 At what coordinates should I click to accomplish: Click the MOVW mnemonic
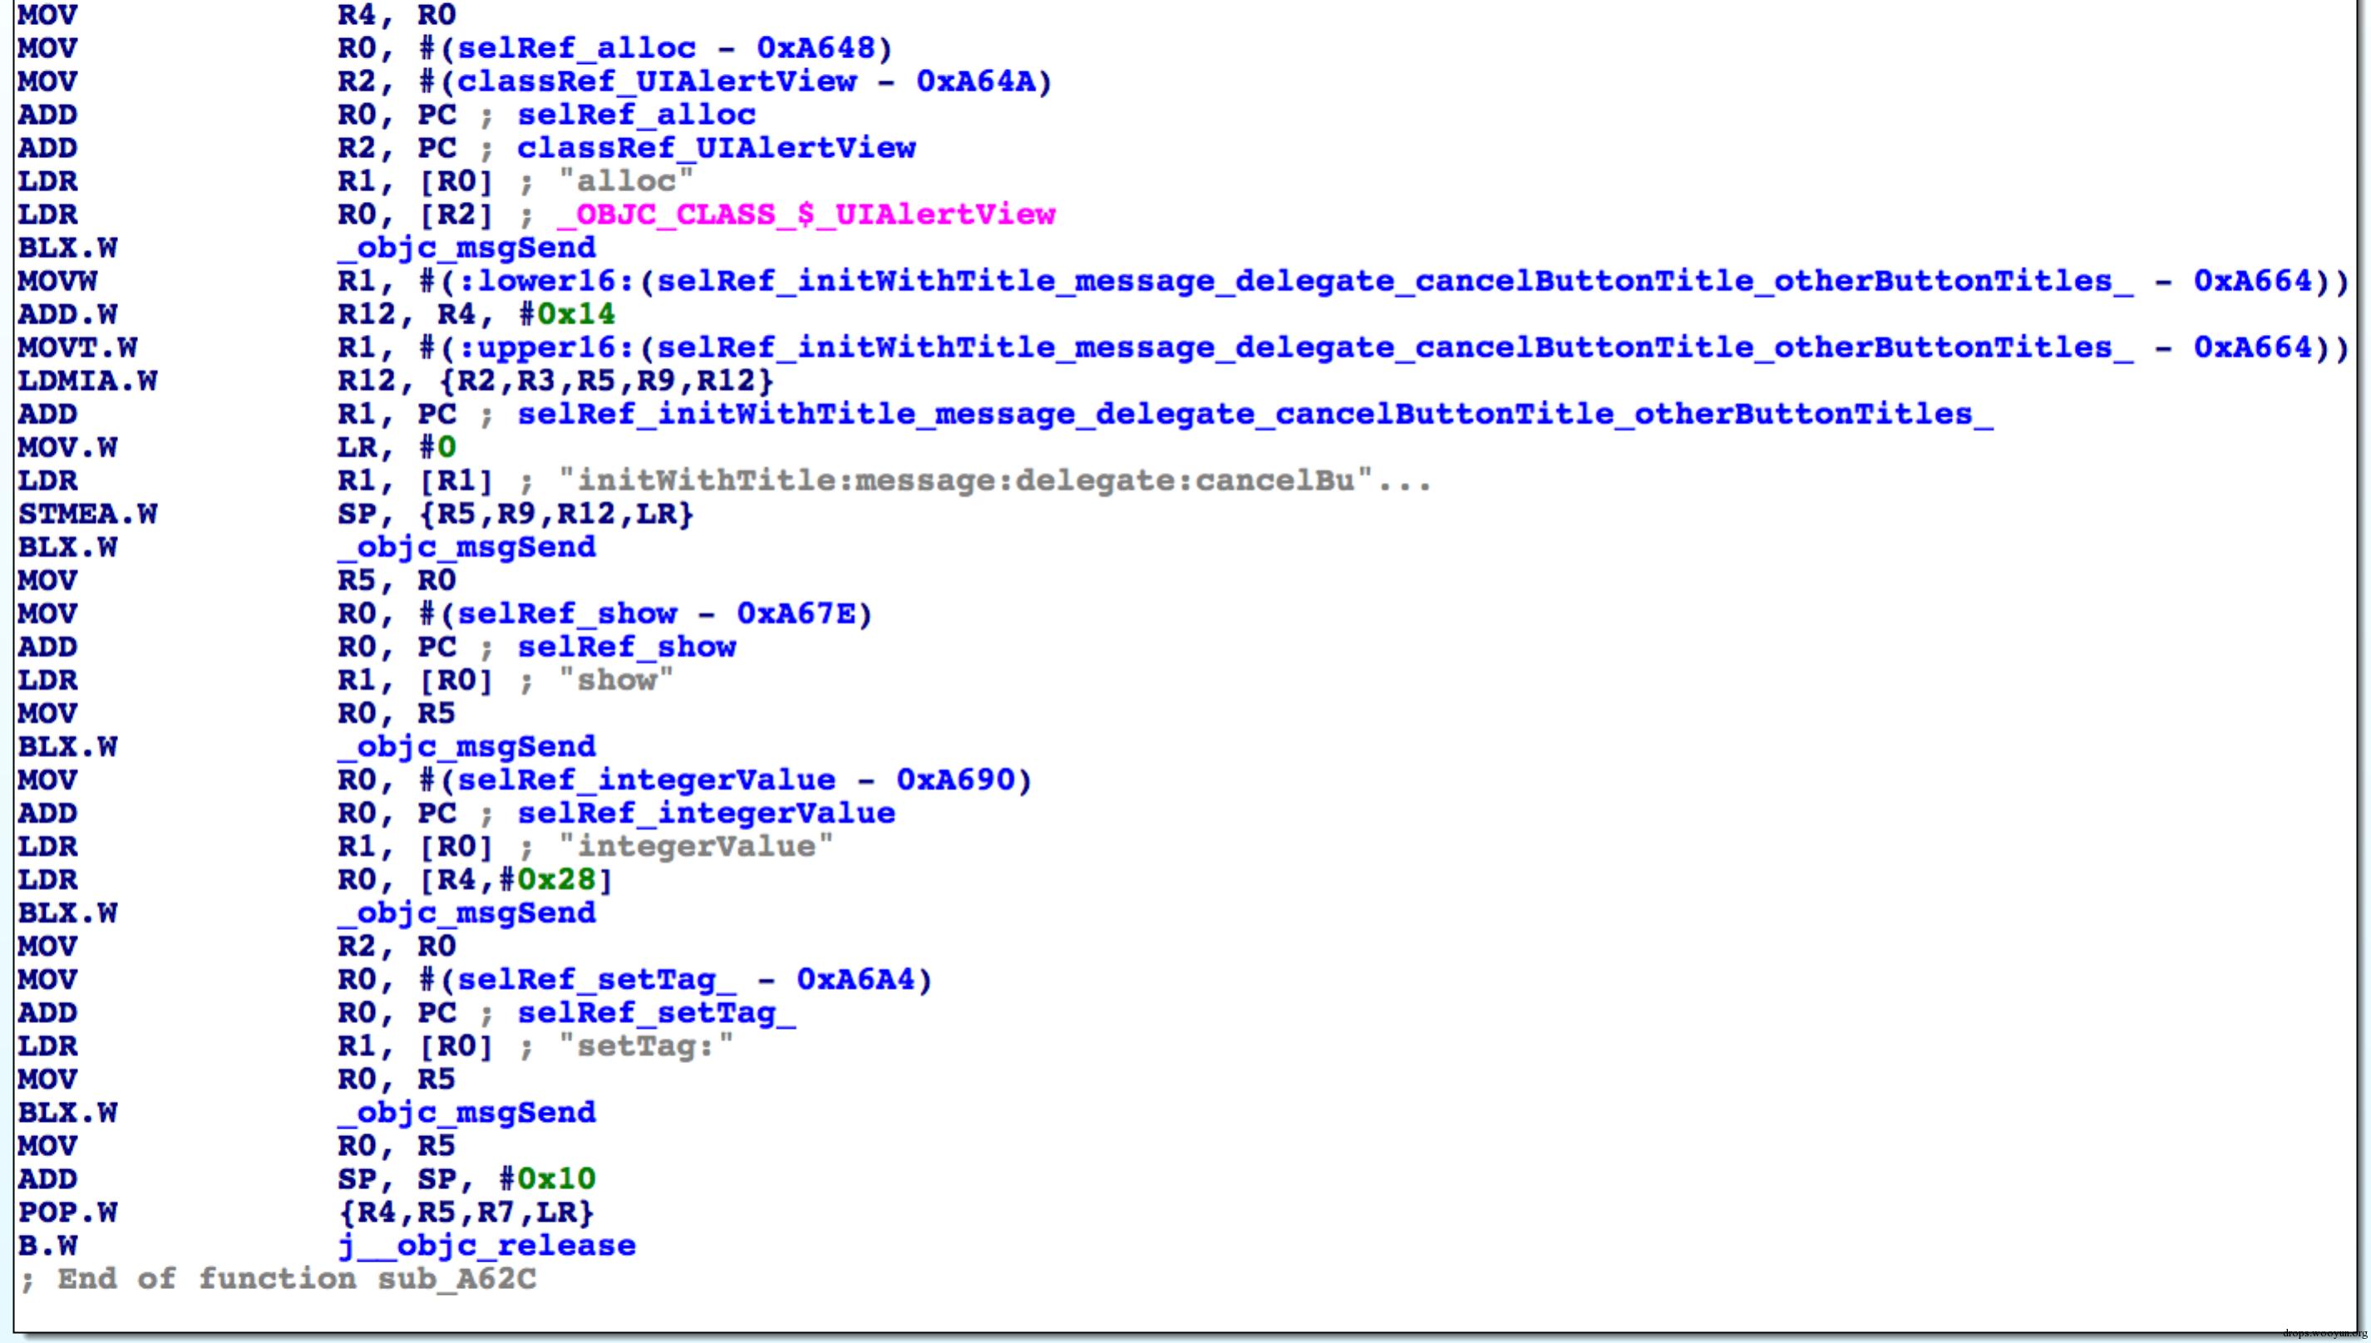(57, 280)
